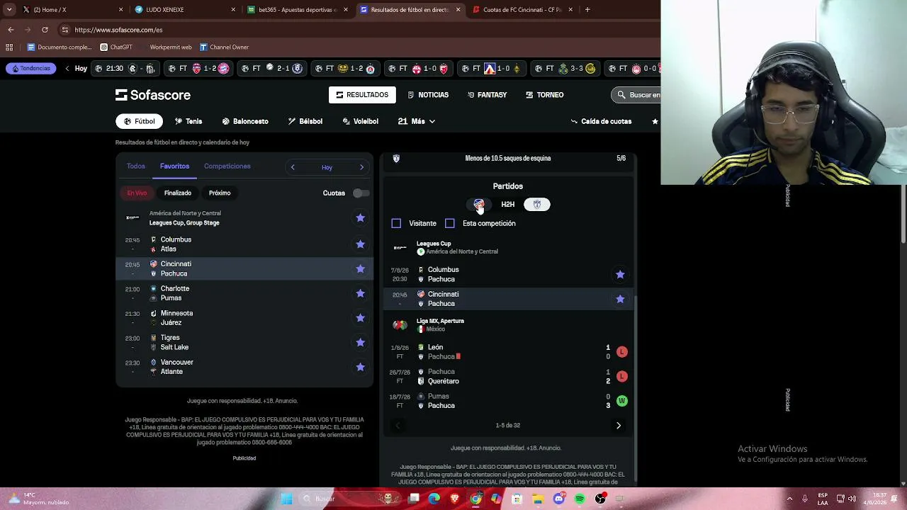907x510 pixels.
Task: Toggle favorite star for Cincinnati vs Pachuca in list
Action: click(x=360, y=268)
